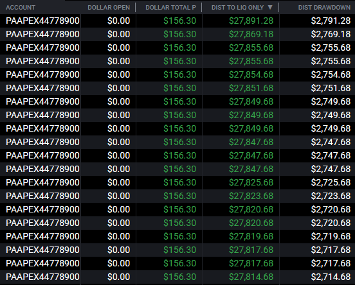
Task: Select account name in the $27,854.68 row
Action: pyautogui.click(x=42, y=75)
